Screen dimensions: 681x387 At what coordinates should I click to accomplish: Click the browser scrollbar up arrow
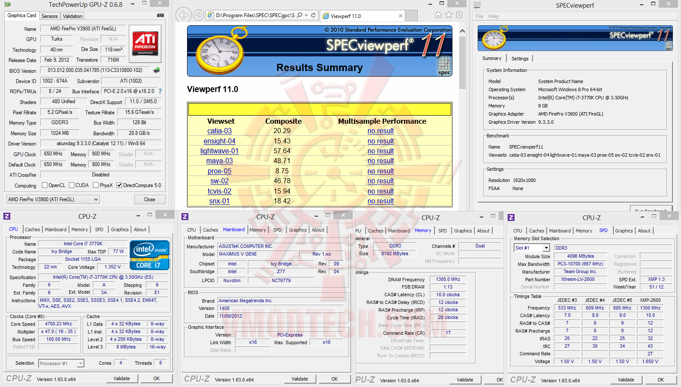pyautogui.click(x=462, y=31)
